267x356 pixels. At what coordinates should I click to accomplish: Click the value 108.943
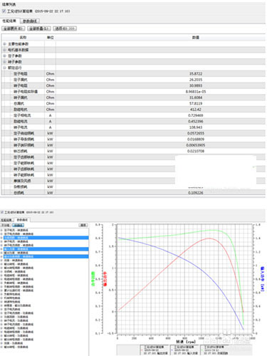[196, 127]
